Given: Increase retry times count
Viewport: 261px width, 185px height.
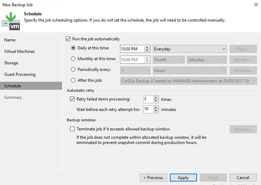Looking at the screenshot, I should click(x=156, y=97).
